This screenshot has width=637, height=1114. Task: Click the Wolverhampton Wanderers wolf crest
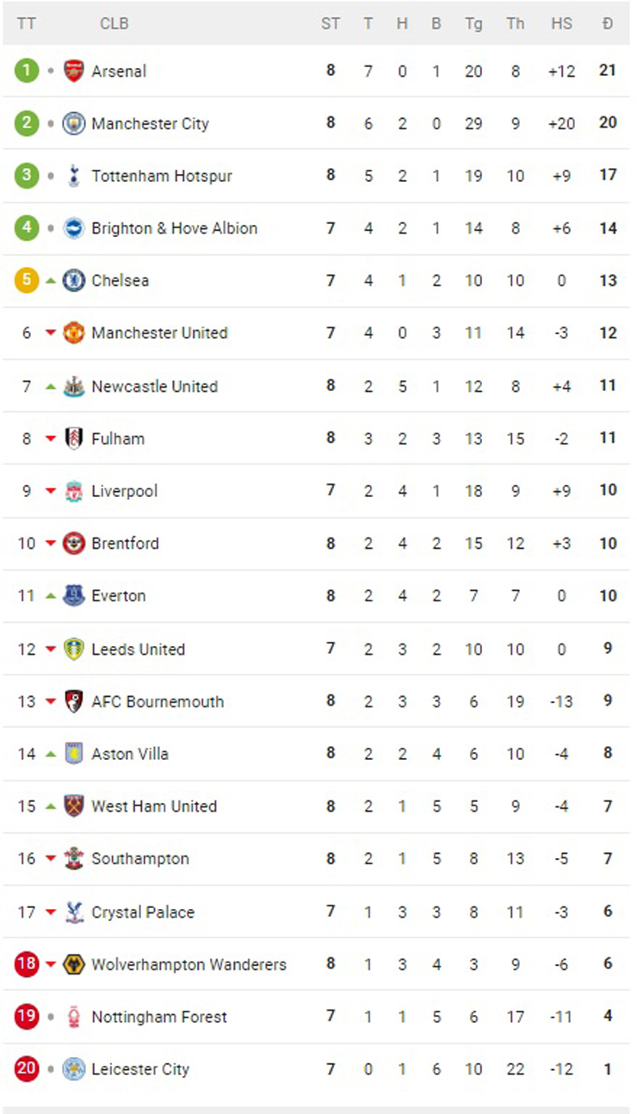(74, 964)
